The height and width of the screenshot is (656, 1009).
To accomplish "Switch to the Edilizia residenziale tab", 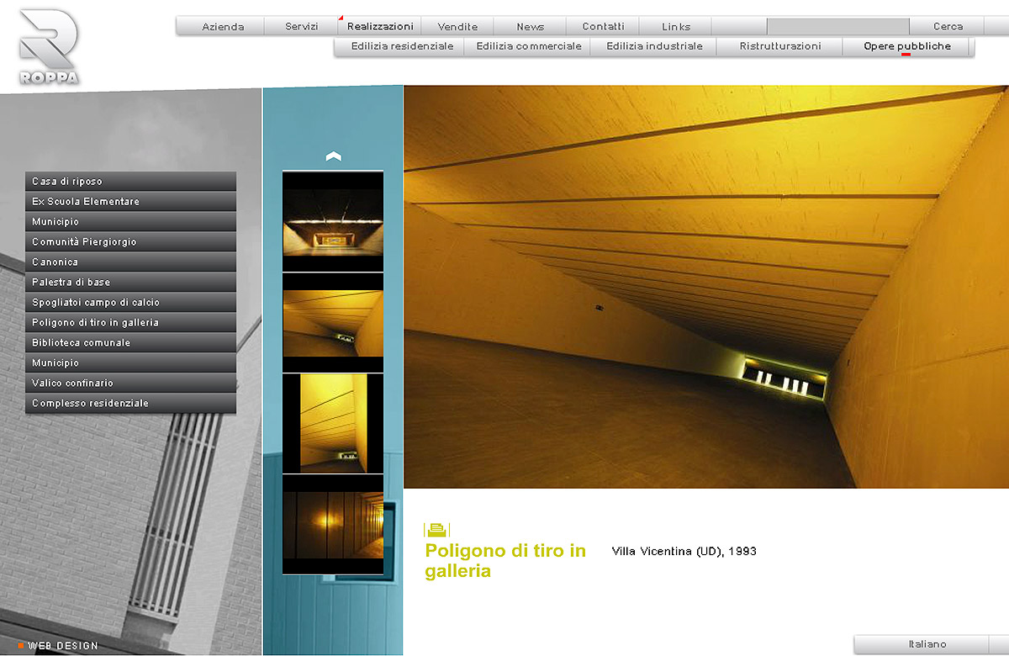I will (402, 46).
